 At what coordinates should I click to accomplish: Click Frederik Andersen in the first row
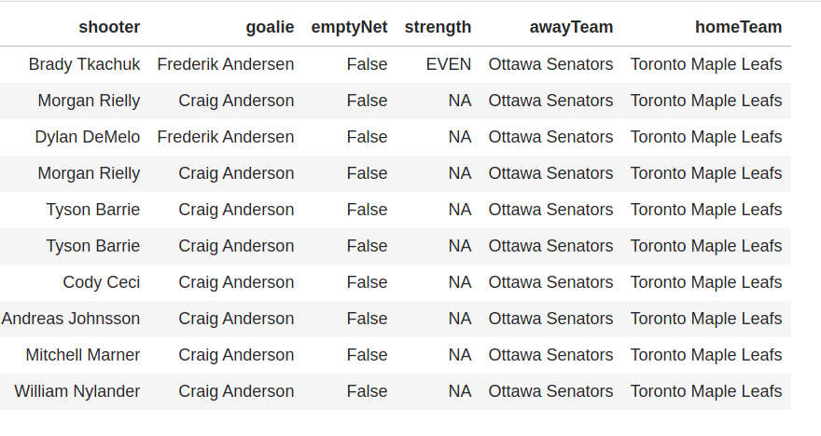point(226,64)
